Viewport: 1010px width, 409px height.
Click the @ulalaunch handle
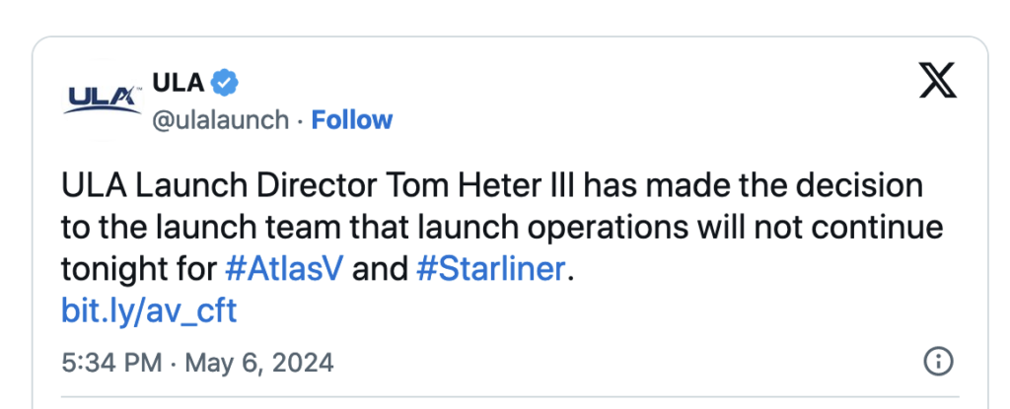pos(221,120)
